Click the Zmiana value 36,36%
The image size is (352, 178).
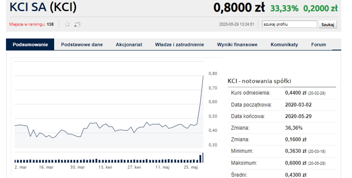click(x=294, y=128)
